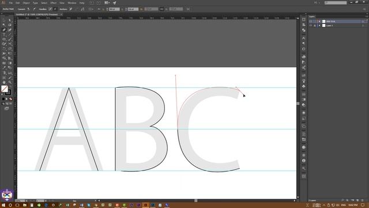
Task: Click the Stroke color swatch
Action: [9, 92]
